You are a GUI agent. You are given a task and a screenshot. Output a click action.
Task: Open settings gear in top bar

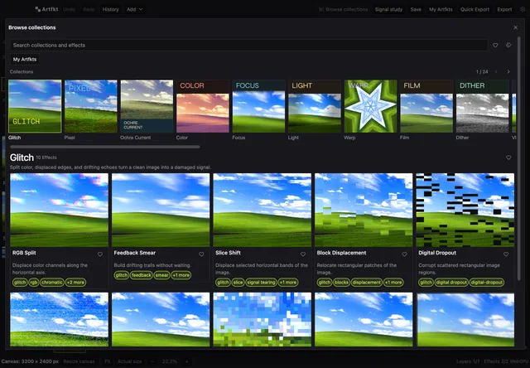[x=523, y=9]
